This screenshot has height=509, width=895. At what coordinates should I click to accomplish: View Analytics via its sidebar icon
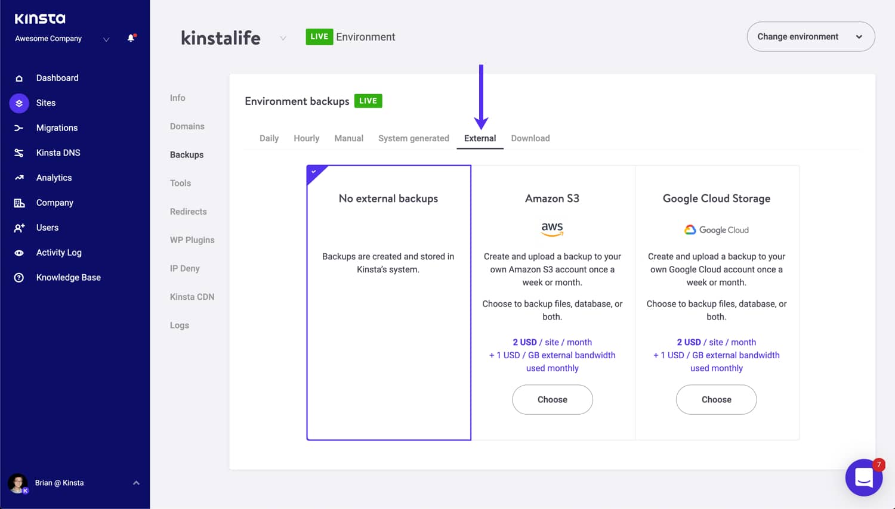(18, 177)
